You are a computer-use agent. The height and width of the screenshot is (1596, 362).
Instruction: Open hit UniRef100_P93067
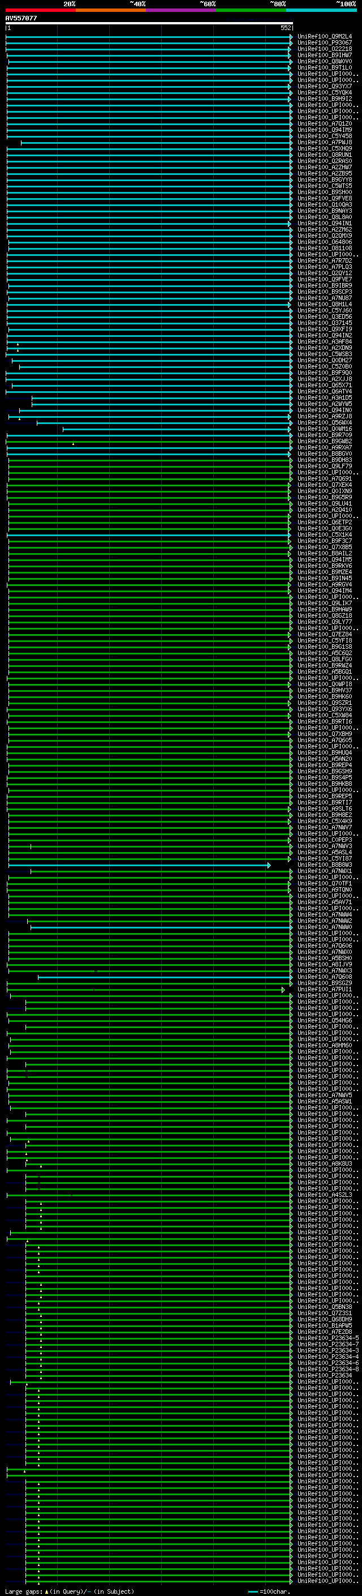[x=324, y=43]
